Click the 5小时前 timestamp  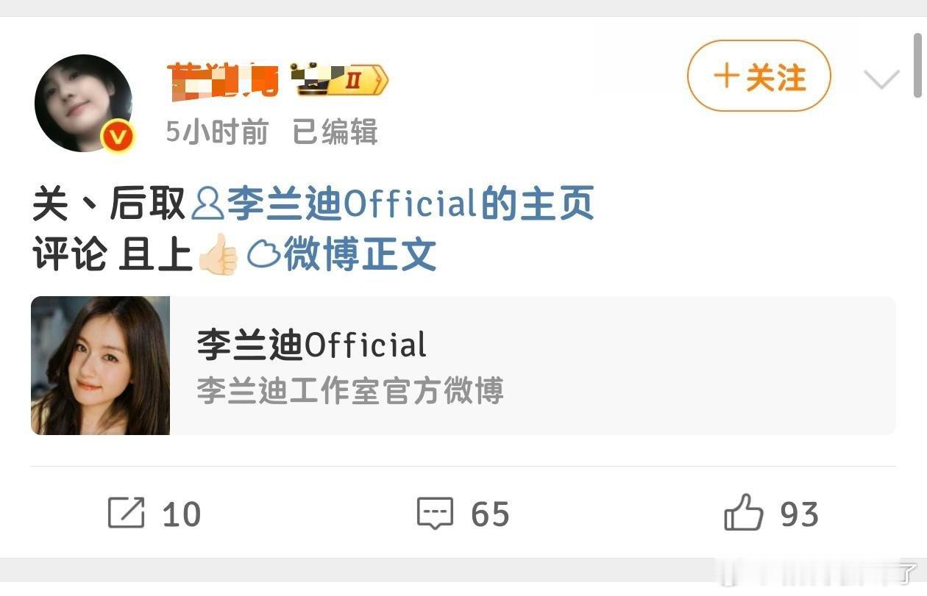coord(217,132)
